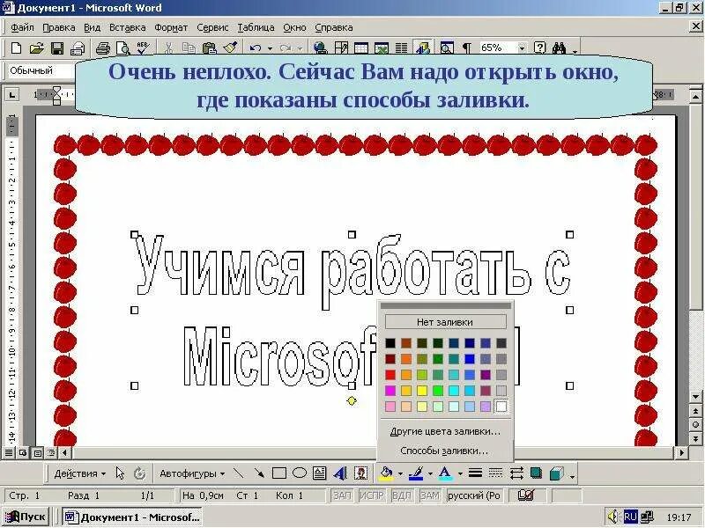Insert WordArt with the slanted A icon
Screen dimensions: 705x528
pos(340,473)
